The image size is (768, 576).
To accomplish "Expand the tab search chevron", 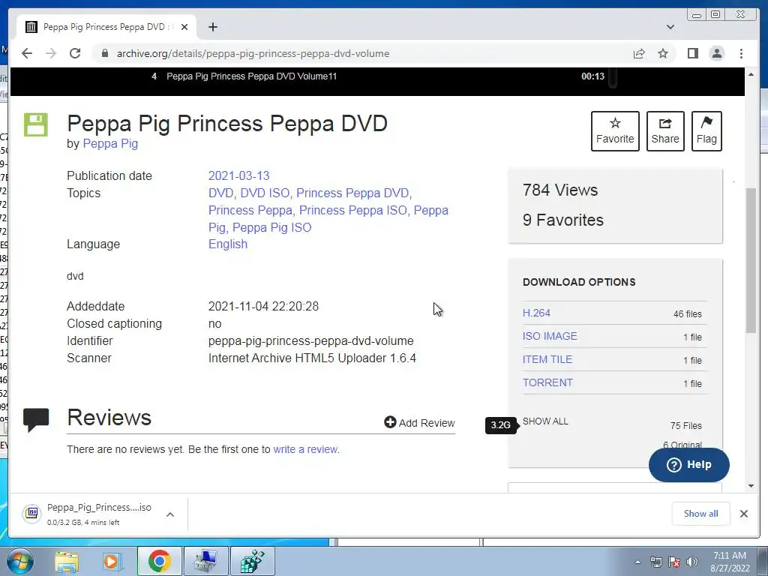I will point(670,27).
